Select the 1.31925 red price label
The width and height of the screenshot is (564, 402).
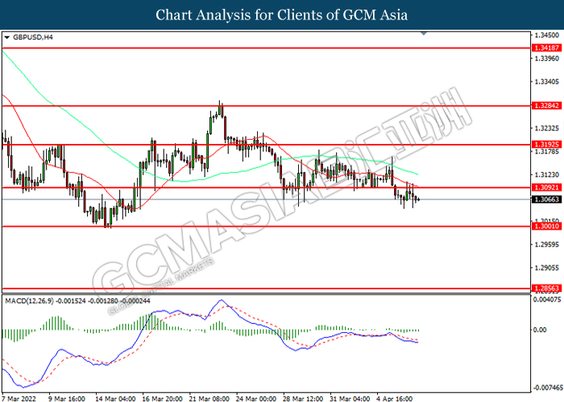tap(546, 144)
